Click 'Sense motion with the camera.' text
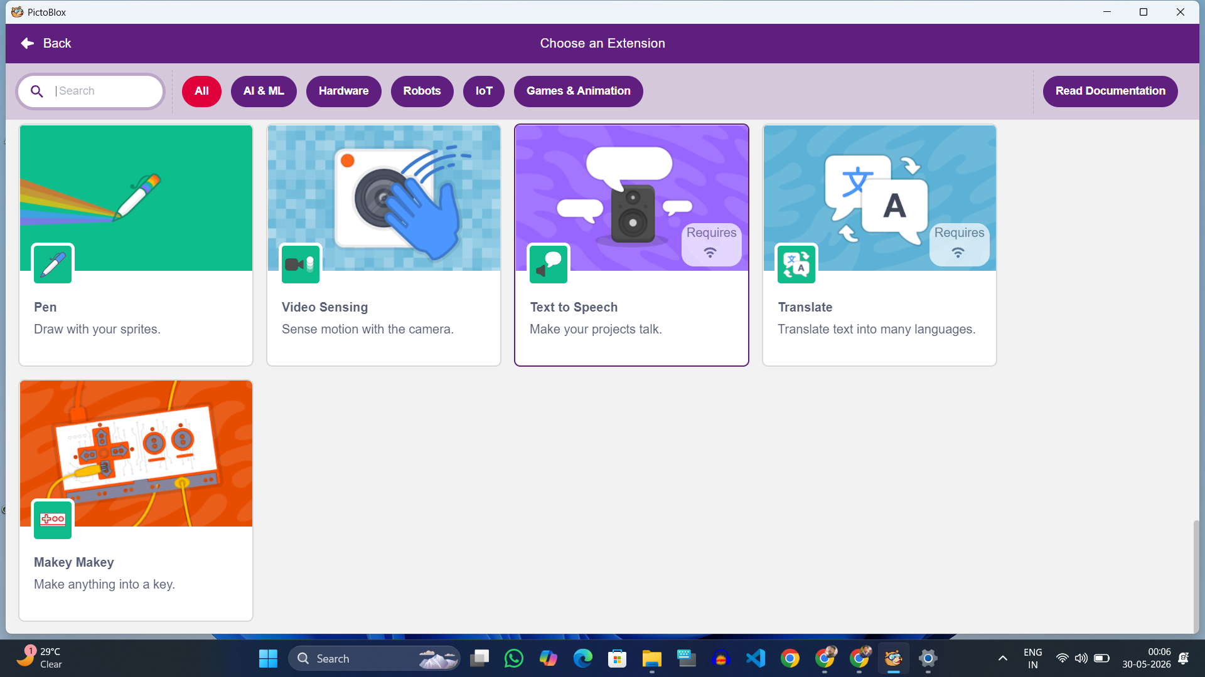The image size is (1205, 677). click(367, 329)
